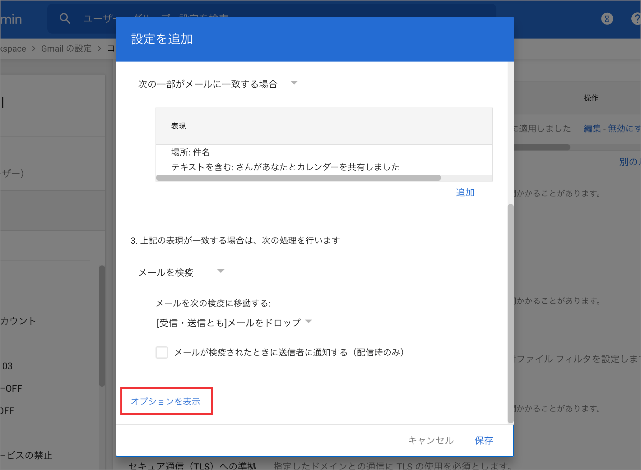641x470 pixels.
Task: Click the 操作 column header in background table
Action: [x=591, y=98]
